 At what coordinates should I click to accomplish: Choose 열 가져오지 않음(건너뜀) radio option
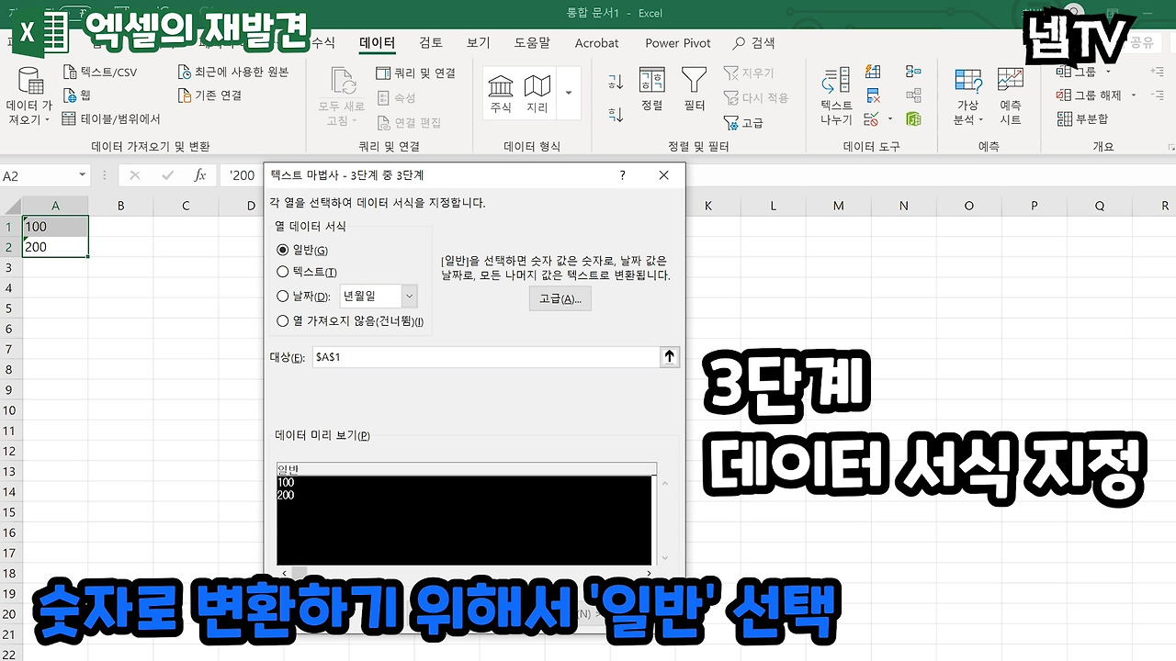283,321
